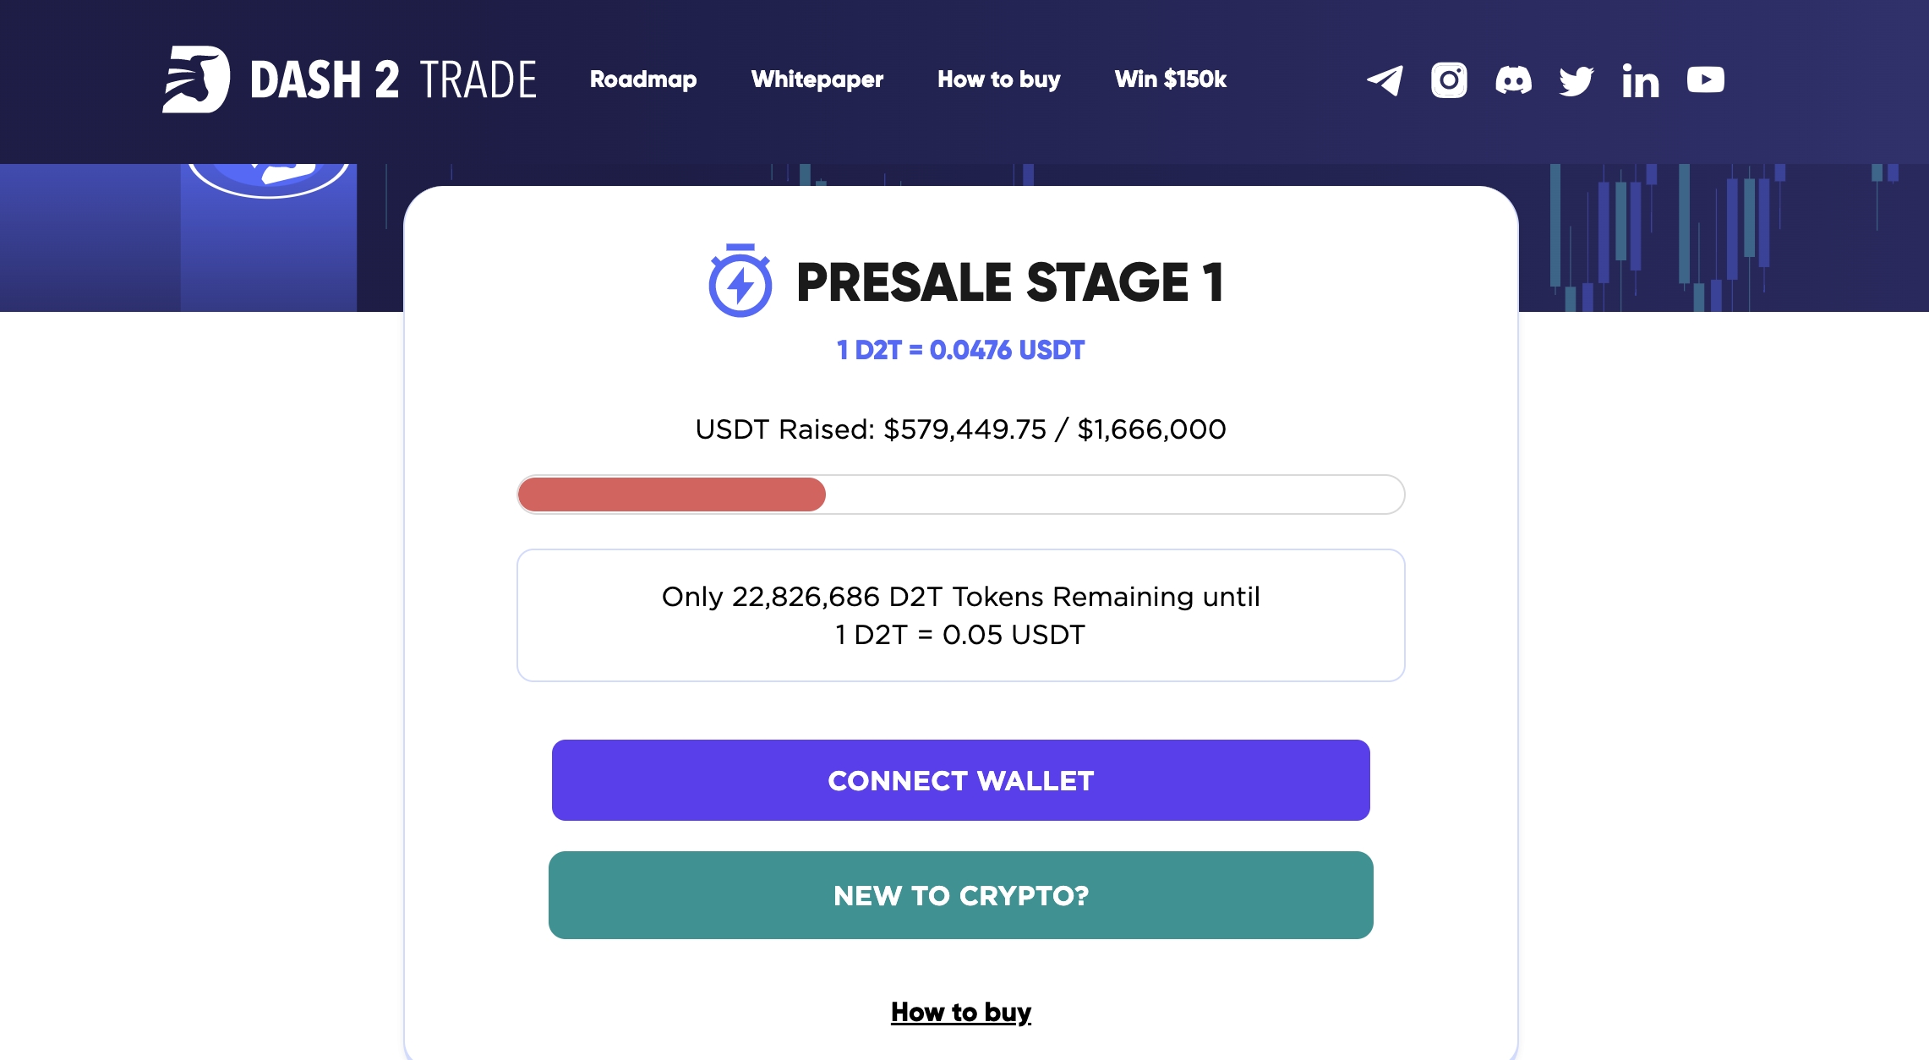Open the Telegram social icon
This screenshot has height=1060, width=1929.
coord(1385,80)
